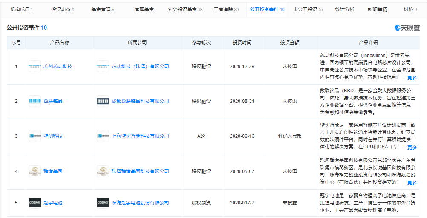Viewport: 427px width, 218px height.
Task: Open the 上海壁仞智能科技有限公司 link
Action: tap(141, 136)
